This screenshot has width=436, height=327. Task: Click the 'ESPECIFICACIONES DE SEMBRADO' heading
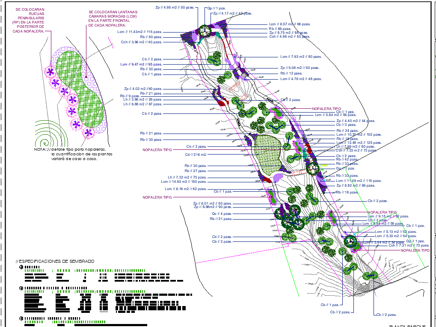pyautogui.click(x=55, y=261)
